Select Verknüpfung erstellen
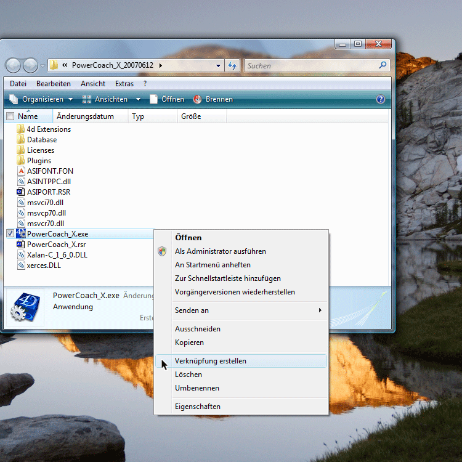This screenshot has width=462, height=462. (x=241, y=361)
